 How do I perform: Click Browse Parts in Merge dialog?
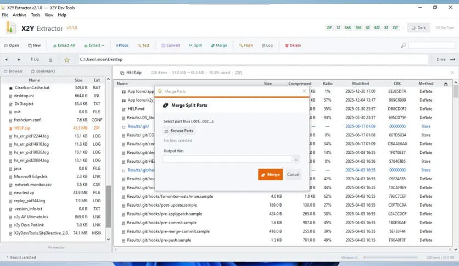(x=178, y=131)
